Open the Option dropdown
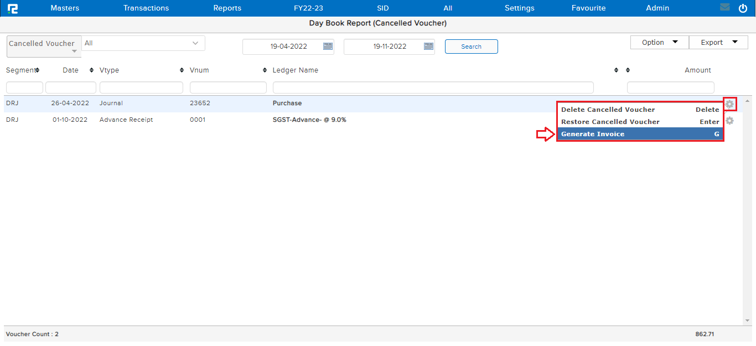 [x=659, y=42]
